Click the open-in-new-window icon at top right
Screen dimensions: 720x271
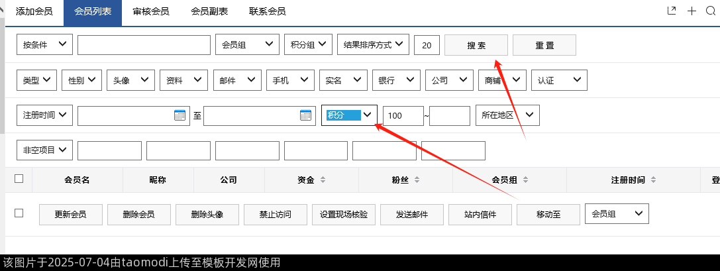tap(672, 11)
